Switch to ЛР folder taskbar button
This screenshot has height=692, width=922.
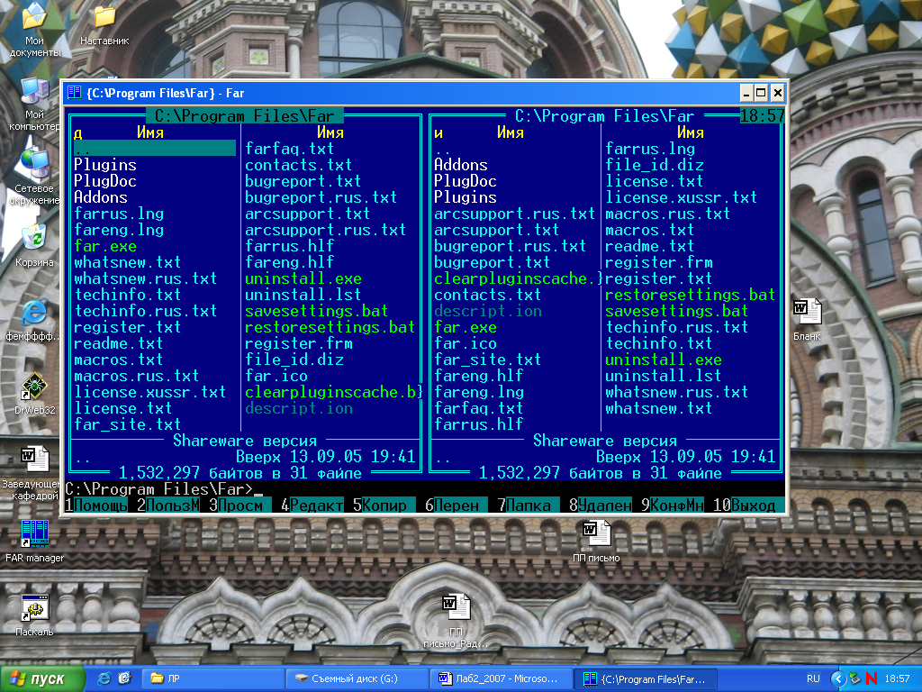pyautogui.click(x=212, y=678)
